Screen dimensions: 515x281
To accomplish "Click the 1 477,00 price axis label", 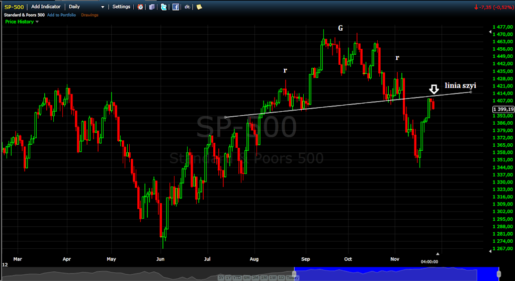I will click(x=503, y=27).
